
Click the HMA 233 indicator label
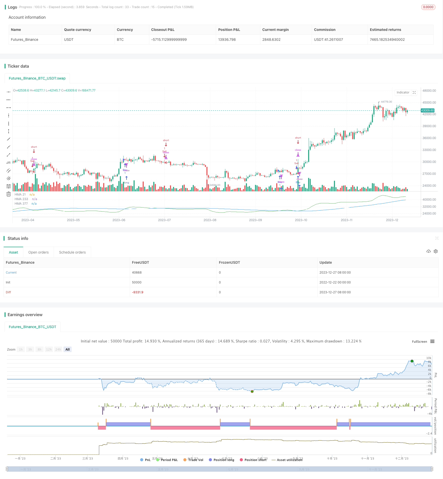click(x=21, y=199)
